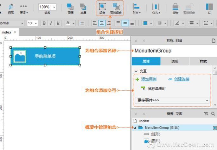Screen dimensions: 217x150
Task: Toggle the left panel icon (左)
Action: [x=209, y=9]
